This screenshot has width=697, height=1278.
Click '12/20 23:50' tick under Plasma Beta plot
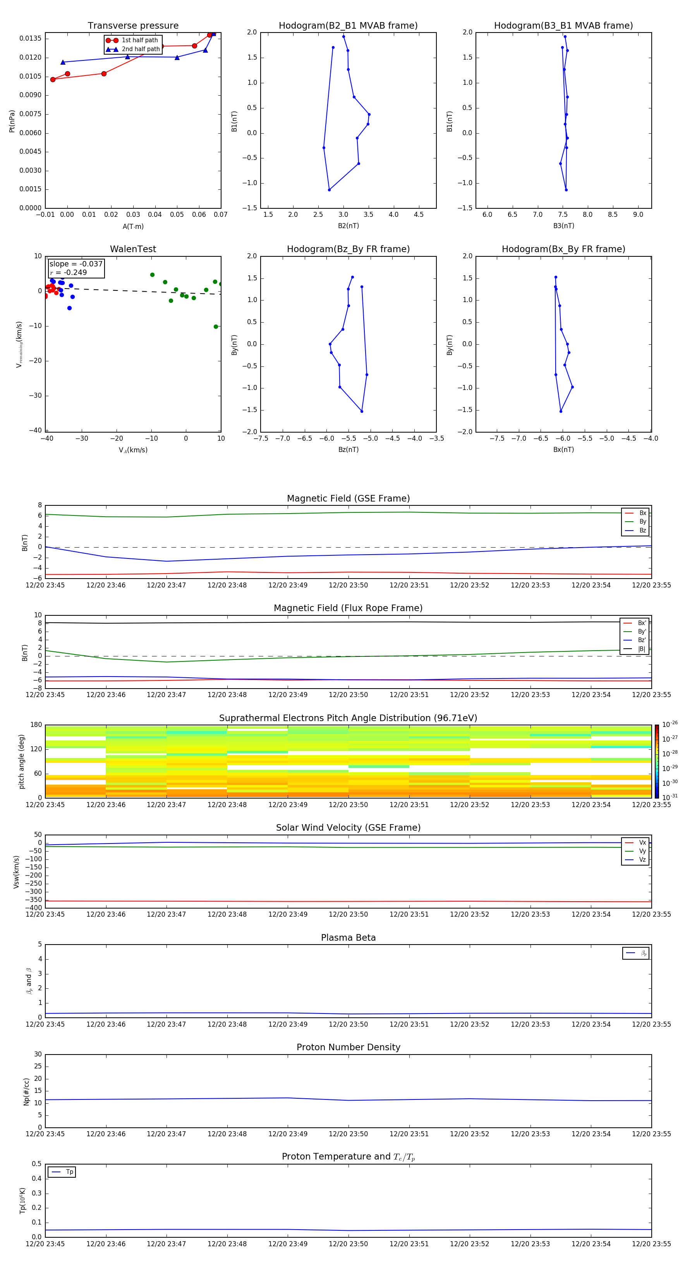point(348,1024)
